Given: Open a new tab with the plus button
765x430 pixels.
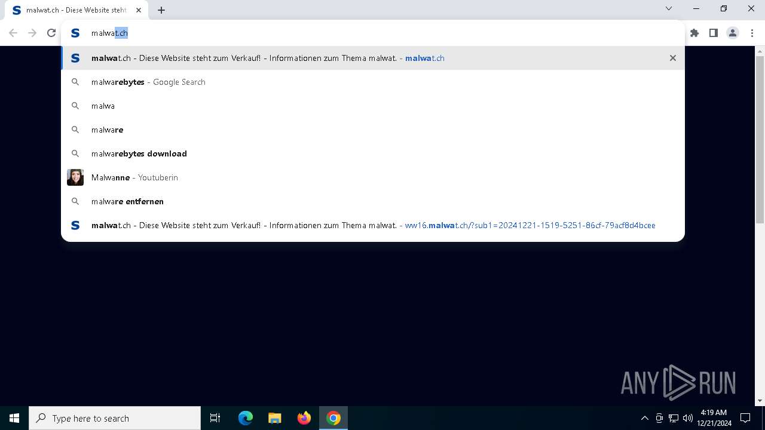Looking at the screenshot, I should pos(161,10).
